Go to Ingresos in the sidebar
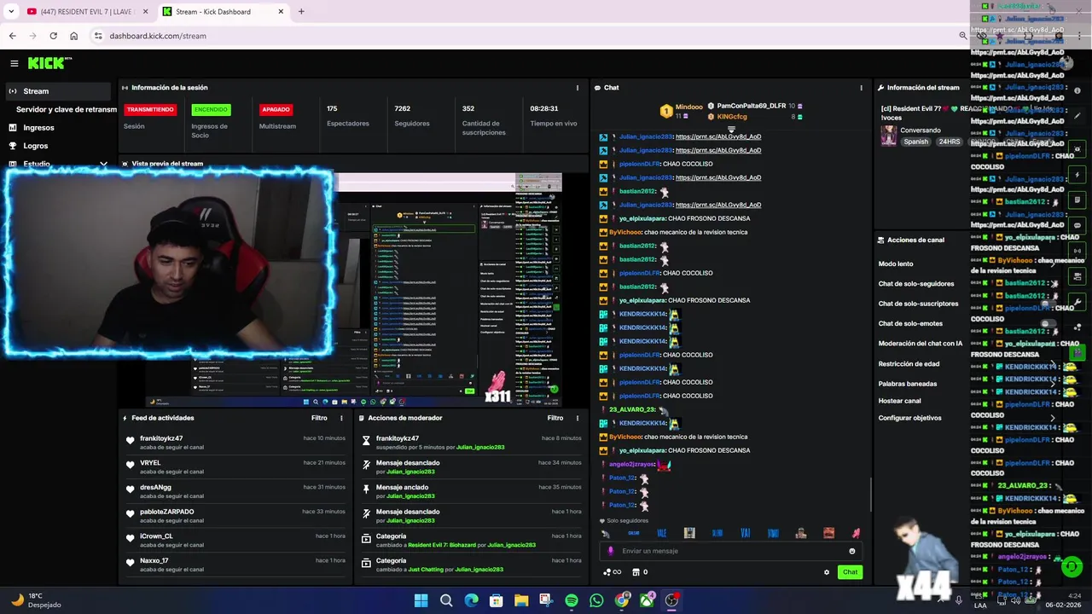 (38, 128)
